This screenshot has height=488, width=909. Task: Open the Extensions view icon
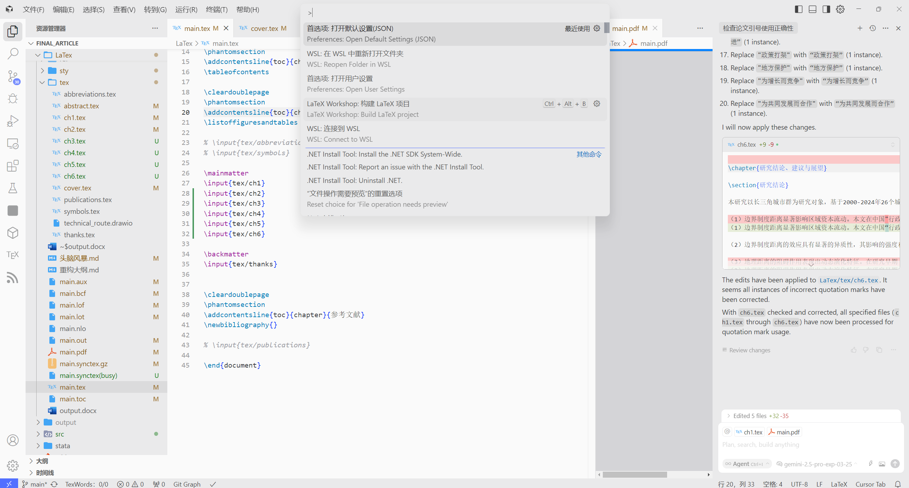click(13, 166)
